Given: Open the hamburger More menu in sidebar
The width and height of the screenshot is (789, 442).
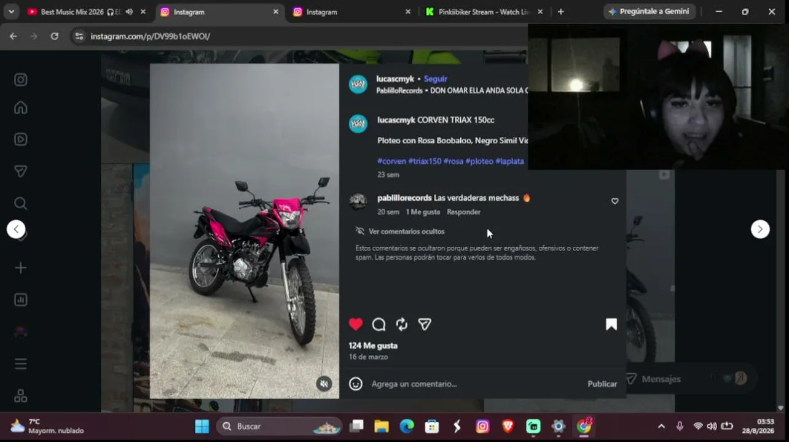Looking at the screenshot, I should [21, 364].
